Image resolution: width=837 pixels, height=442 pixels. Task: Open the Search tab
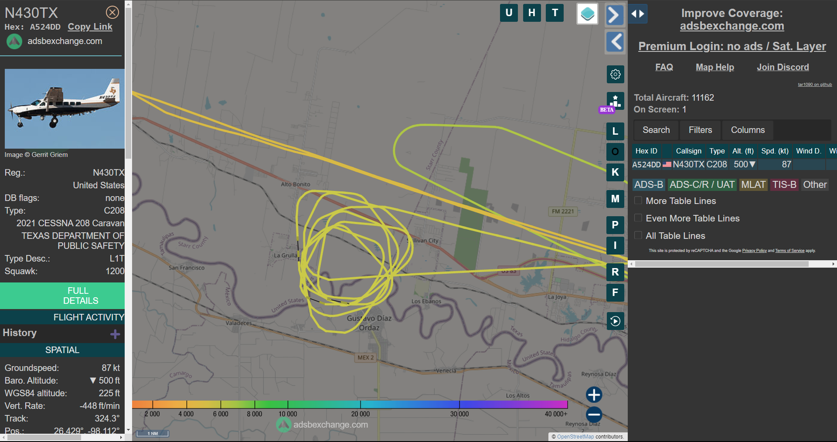pyautogui.click(x=656, y=130)
